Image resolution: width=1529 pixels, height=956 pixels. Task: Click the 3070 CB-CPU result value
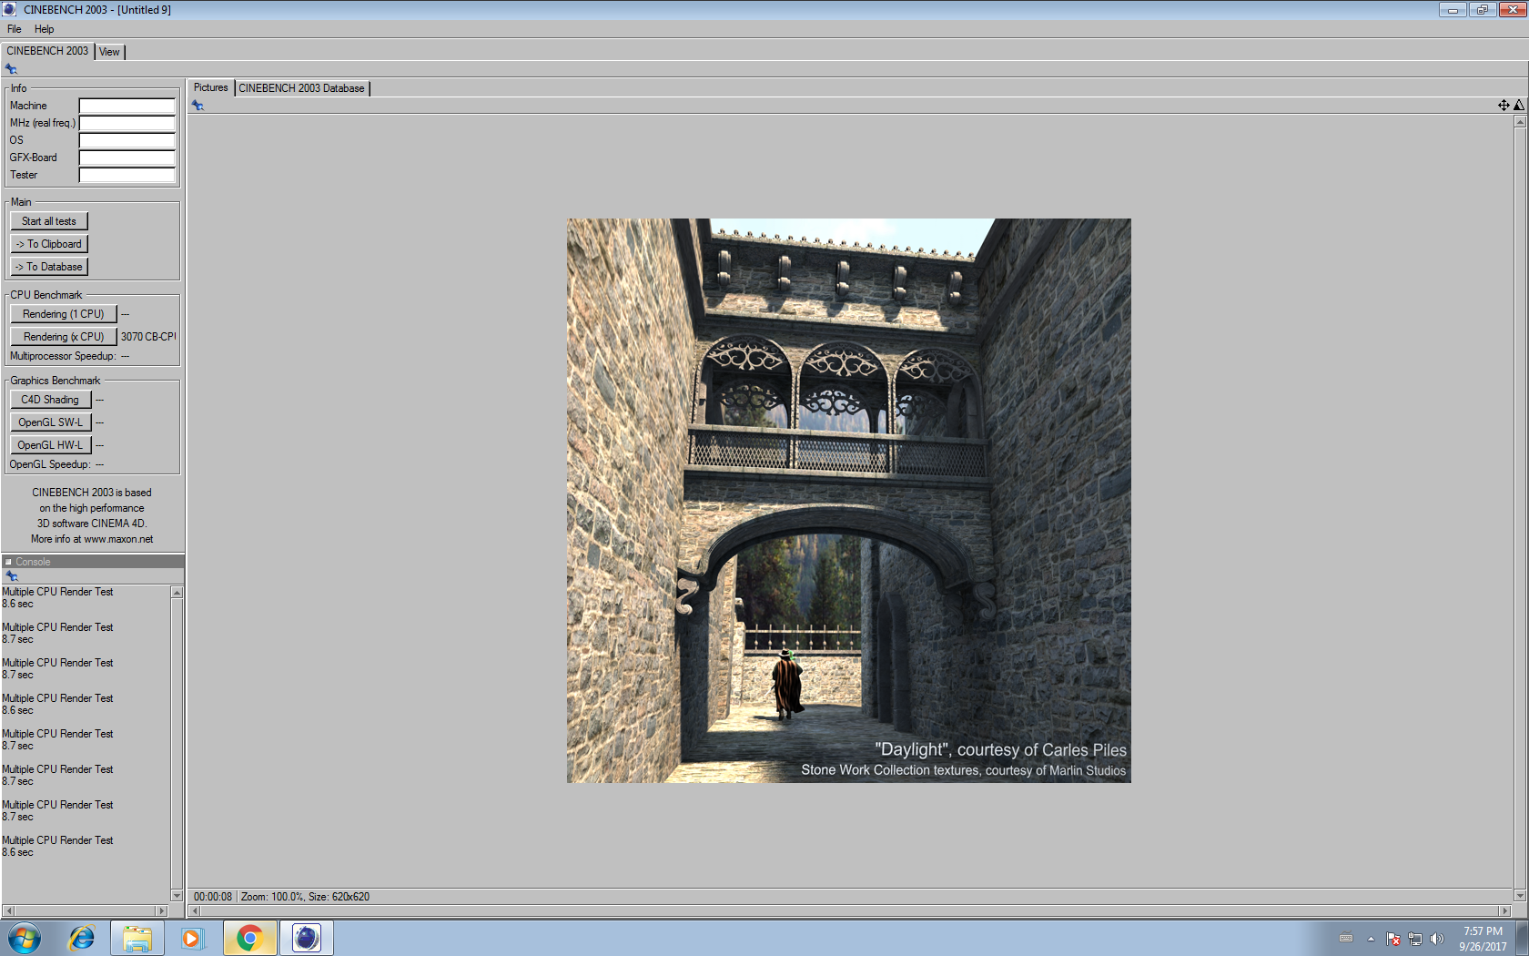(x=148, y=337)
